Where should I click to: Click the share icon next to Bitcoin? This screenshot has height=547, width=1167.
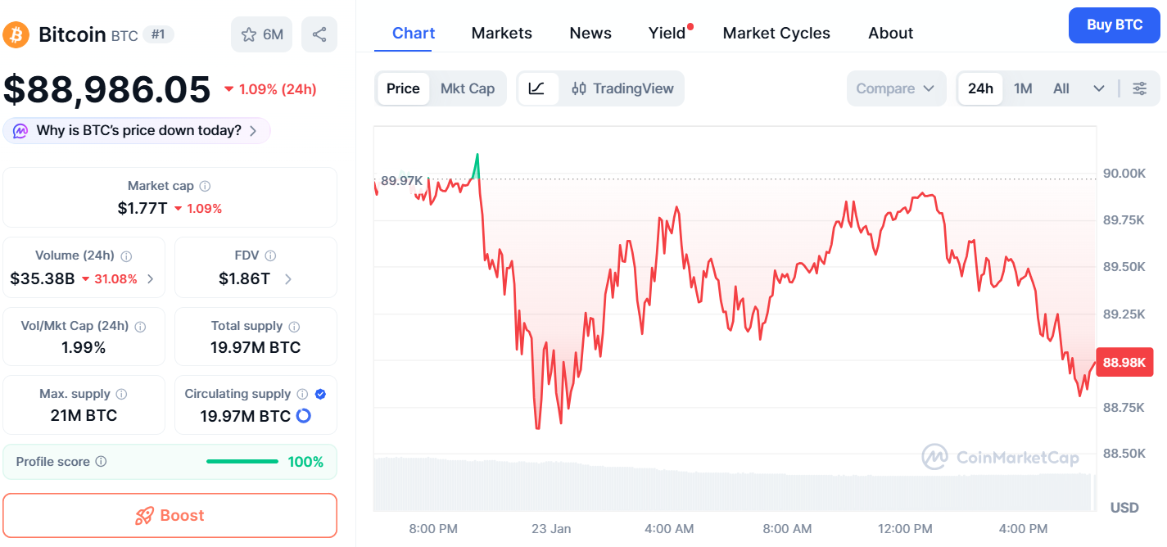[319, 34]
